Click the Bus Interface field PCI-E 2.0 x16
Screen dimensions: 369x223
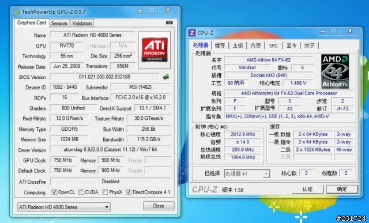(x=140, y=97)
